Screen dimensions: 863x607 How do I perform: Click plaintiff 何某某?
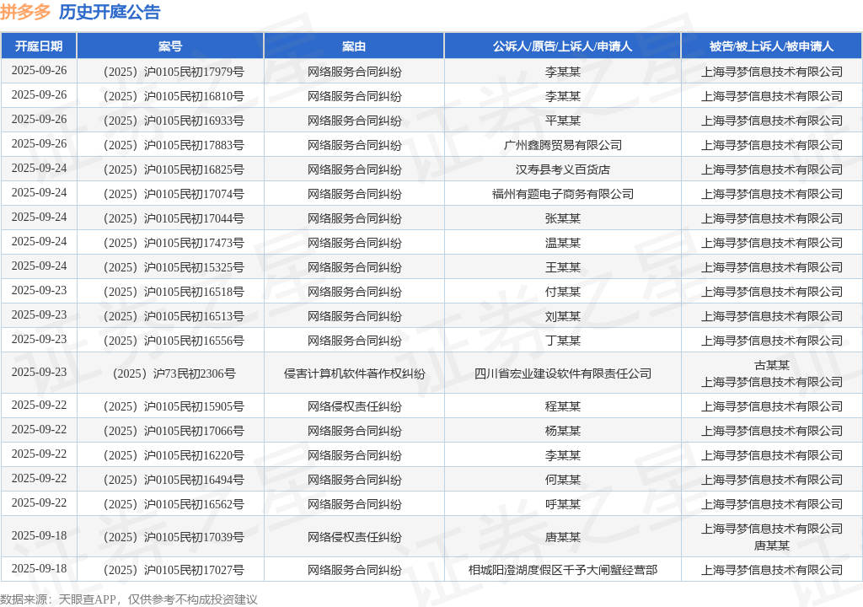pos(562,480)
